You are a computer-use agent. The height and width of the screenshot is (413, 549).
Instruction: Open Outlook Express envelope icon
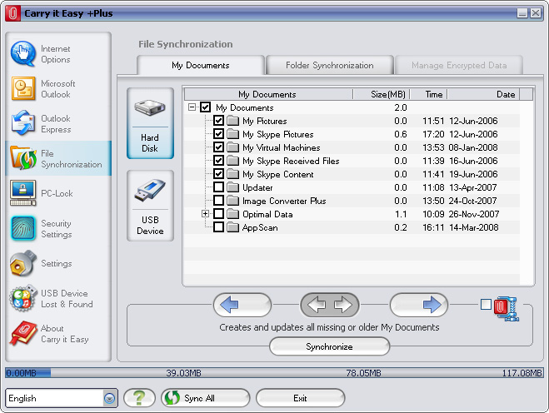(23, 123)
